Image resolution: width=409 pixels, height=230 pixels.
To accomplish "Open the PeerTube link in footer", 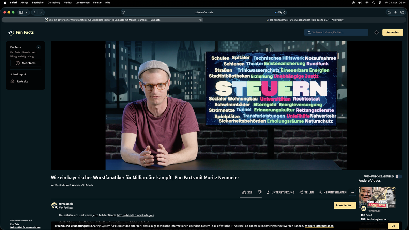I will 14,224.
